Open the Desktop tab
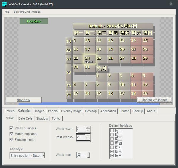This screenshot has height=168, width=178. click(91, 111)
